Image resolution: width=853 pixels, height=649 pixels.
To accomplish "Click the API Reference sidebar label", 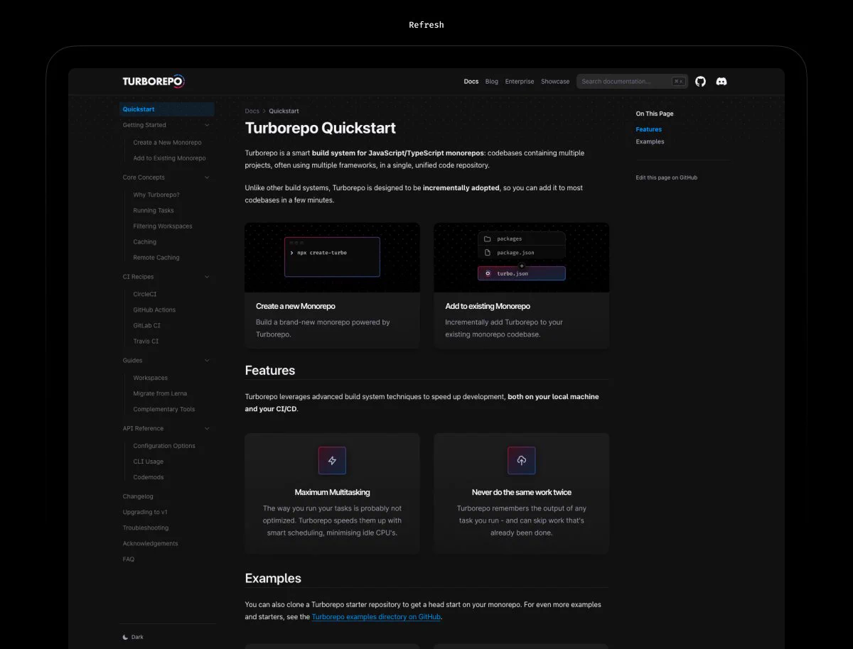I will point(143,429).
